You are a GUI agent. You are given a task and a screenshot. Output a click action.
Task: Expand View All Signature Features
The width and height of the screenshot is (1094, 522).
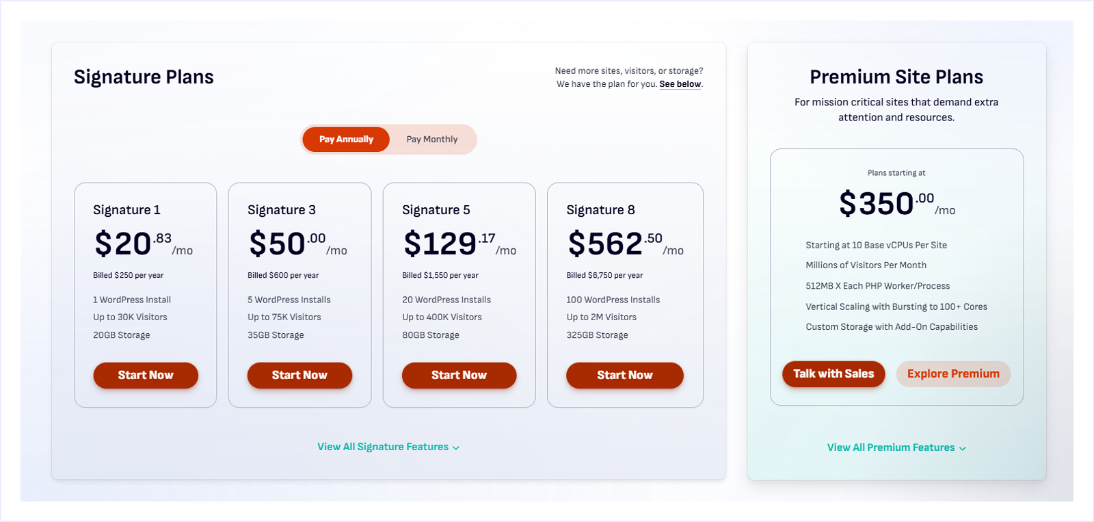[x=383, y=447]
